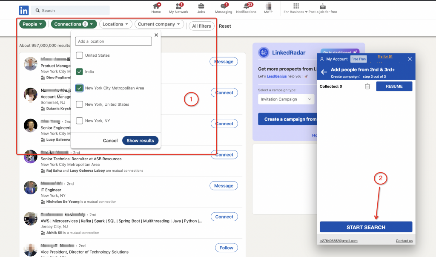Check the New York, NY location option
Viewport: 436px width, 257px height.
point(79,121)
